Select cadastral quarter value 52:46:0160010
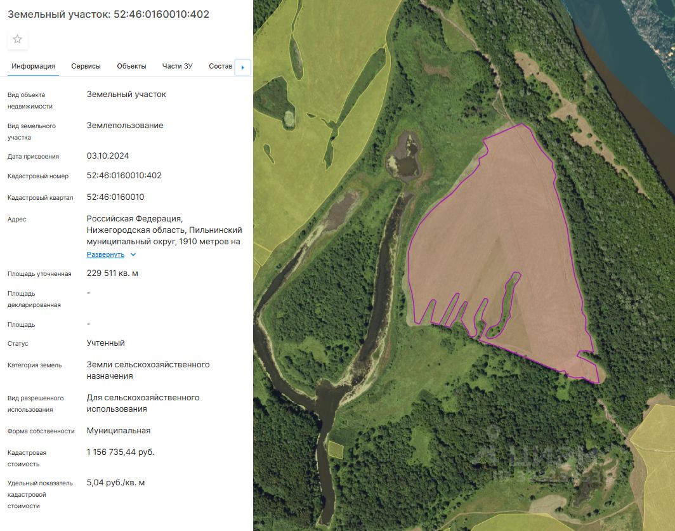675x531 pixels. [115, 197]
